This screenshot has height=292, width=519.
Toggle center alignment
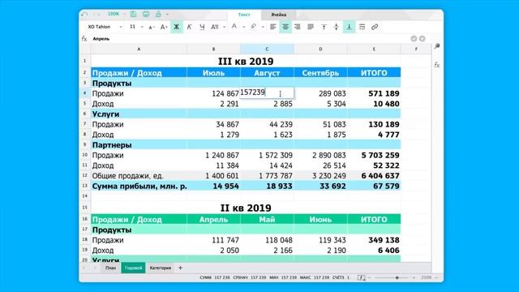point(285,27)
